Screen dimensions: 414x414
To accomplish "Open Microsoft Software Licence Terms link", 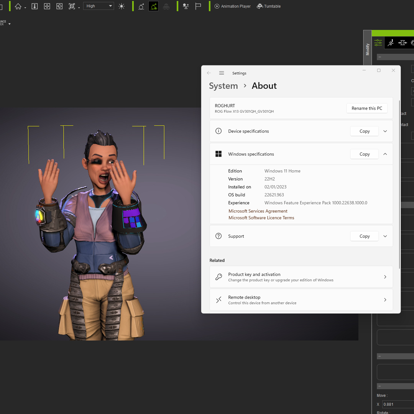I will [x=261, y=218].
